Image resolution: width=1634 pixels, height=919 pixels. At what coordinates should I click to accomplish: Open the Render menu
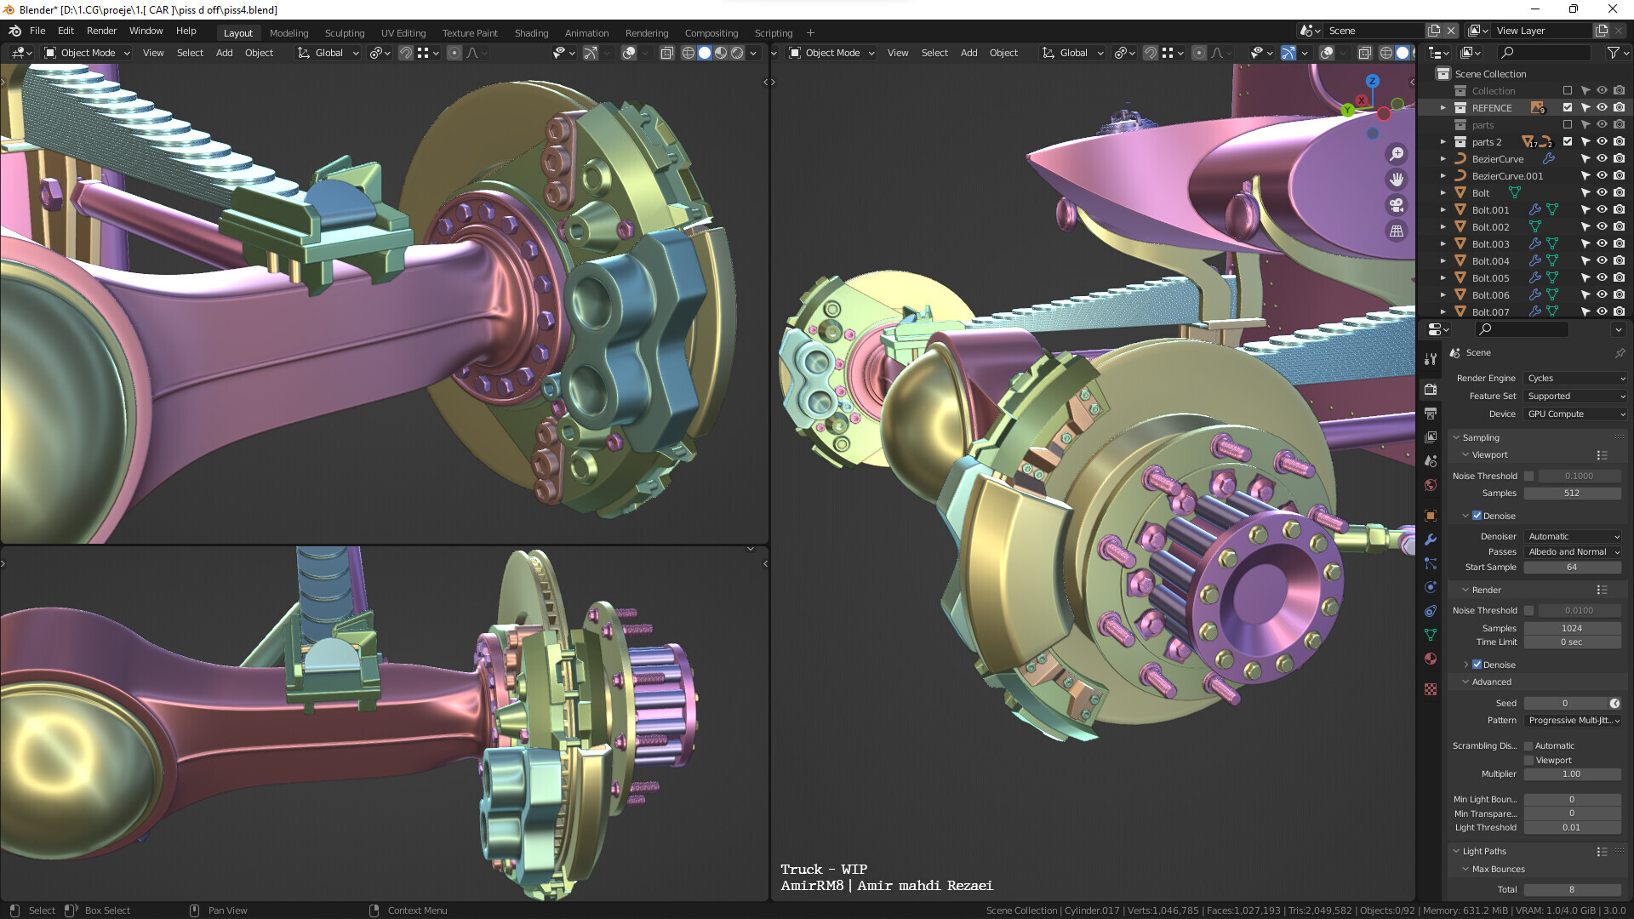coord(101,31)
